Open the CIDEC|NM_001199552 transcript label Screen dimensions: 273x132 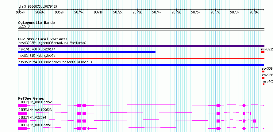35,102
